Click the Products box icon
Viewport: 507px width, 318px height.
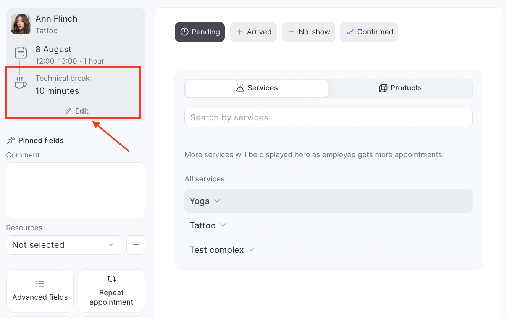pos(383,88)
